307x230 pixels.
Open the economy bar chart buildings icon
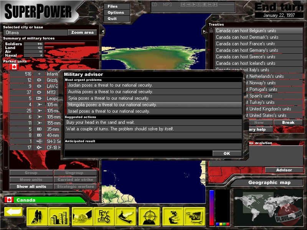(59, 216)
